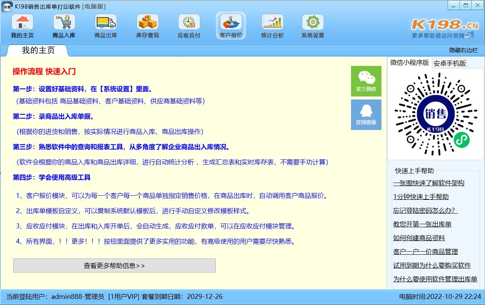This screenshot has height=305, width=485.
Task: Open 我的主页 home toolbar icon
Action: [x=22, y=26]
